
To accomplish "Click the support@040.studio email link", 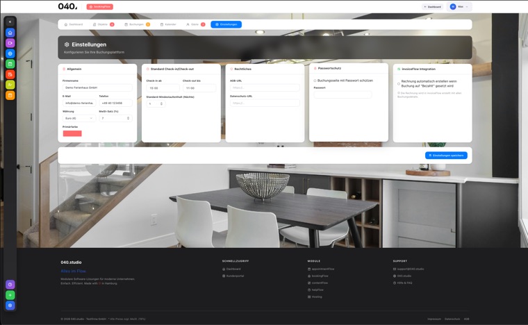I will pos(409,269).
